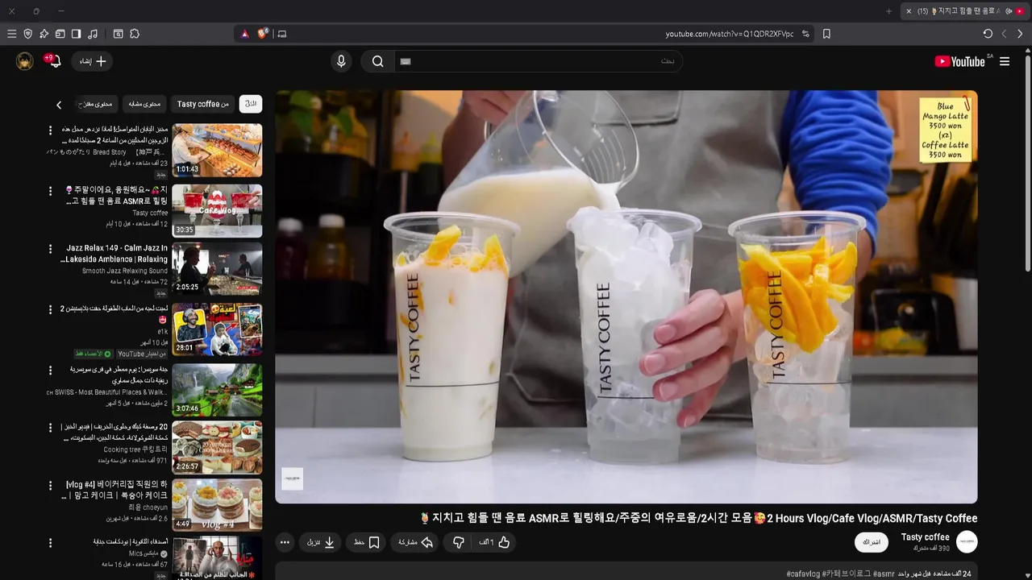Viewport: 1032px width, 580px height.
Task: Open options menu for the vlog #4 video
Action: [50, 487]
